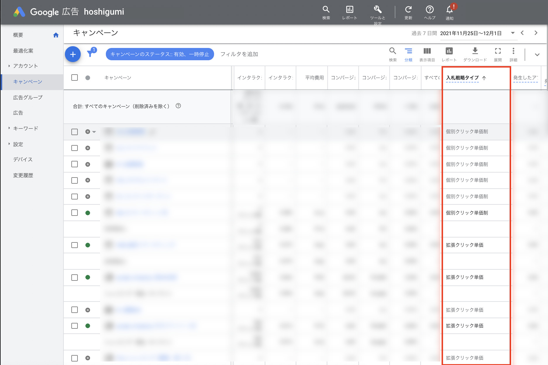Check the last visible campaign row checkbox
The width and height of the screenshot is (548, 365).
(75, 358)
